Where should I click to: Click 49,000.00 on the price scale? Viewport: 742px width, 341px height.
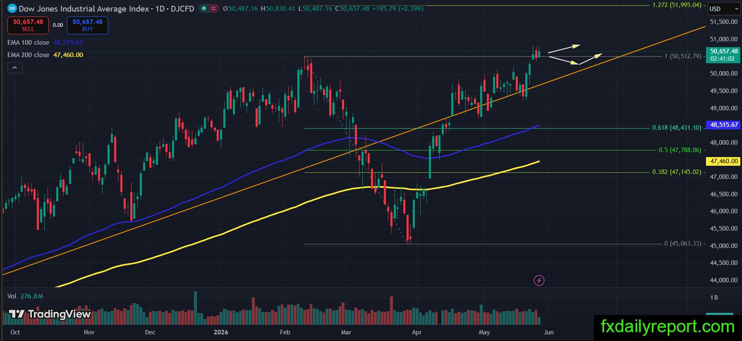[x=724, y=108]
